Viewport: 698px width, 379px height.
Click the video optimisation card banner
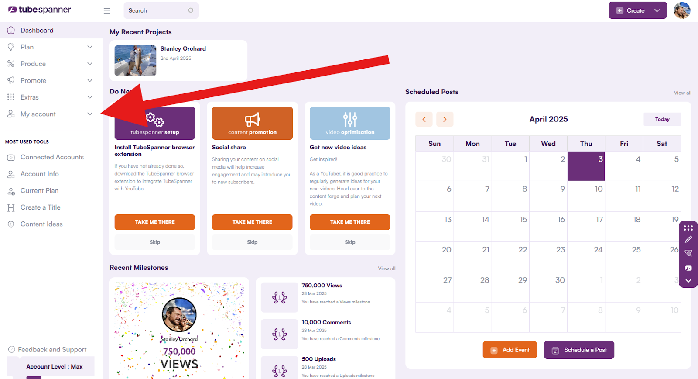(x=350, y=123)
